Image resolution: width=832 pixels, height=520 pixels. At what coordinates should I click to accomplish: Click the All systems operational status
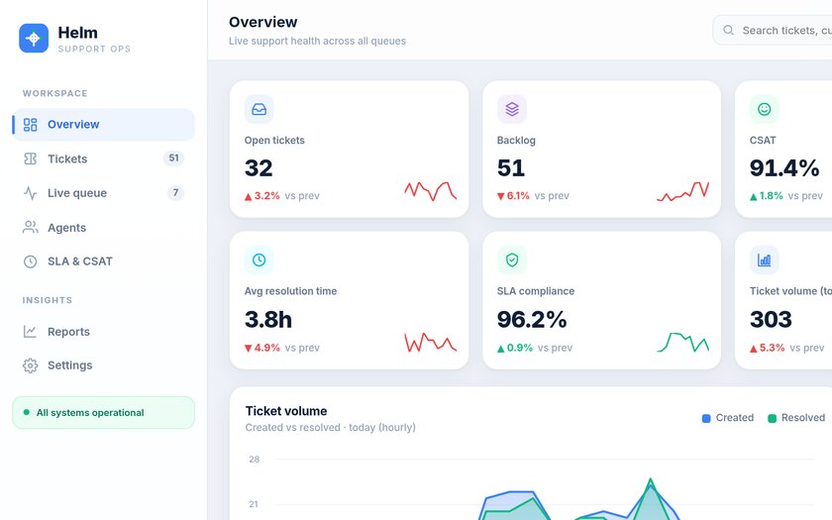click(x=103, y=413)
